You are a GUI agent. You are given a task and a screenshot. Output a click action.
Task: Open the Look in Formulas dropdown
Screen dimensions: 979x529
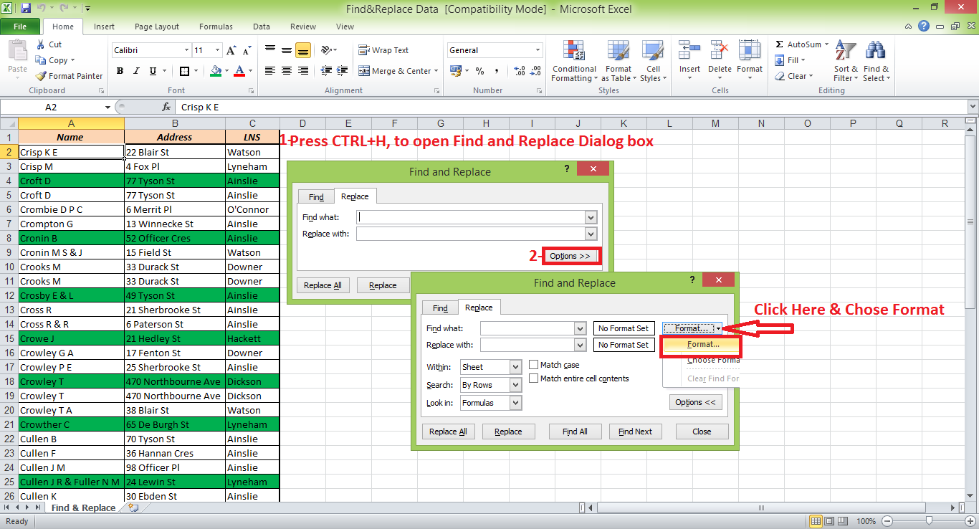[x=515, y=403]
